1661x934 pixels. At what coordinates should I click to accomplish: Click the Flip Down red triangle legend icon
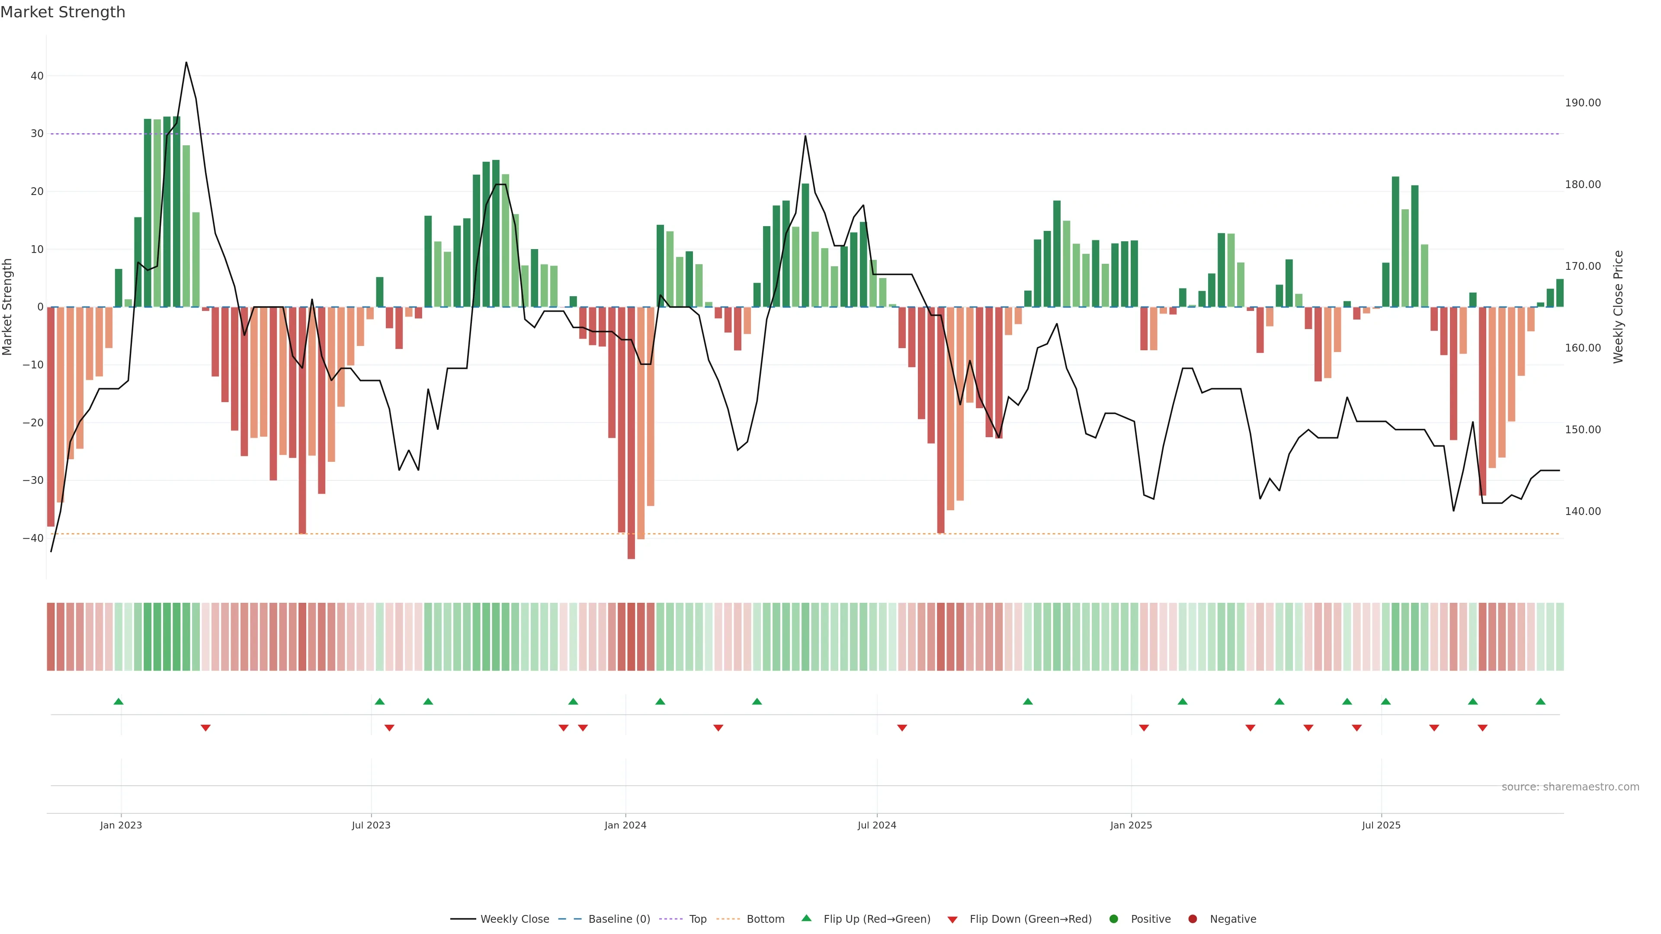point(952,920)
